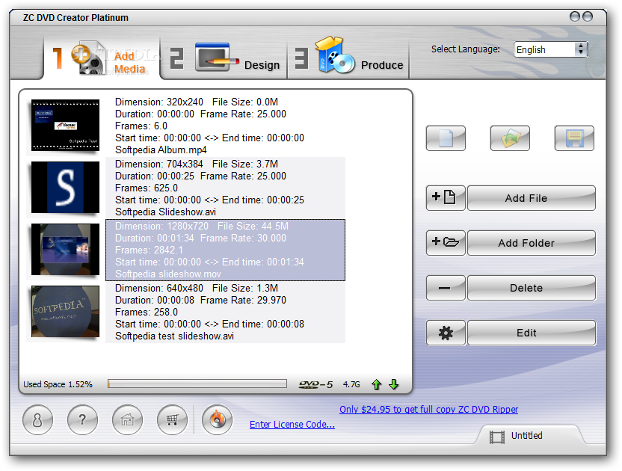622x471 pixels.
Task: Select the Softpedia slideshow.mov thumbnail
Action: point(66,249)
